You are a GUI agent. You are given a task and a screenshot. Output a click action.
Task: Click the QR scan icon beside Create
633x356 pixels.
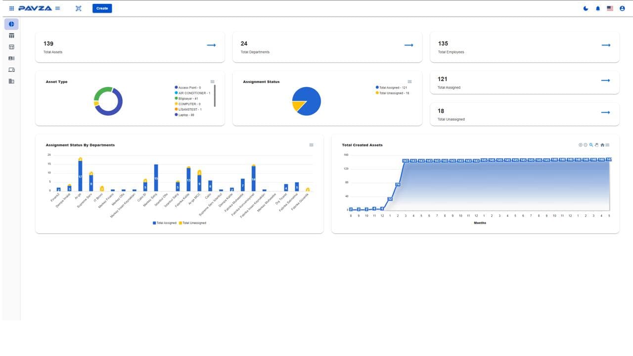tap(78, 8)
